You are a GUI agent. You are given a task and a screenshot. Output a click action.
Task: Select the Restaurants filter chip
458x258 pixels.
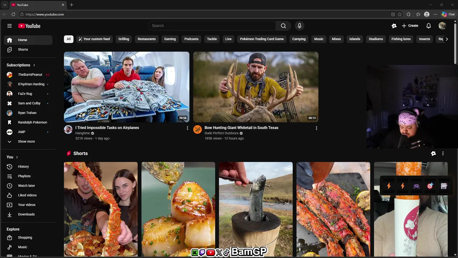click(x=147, y=39)
